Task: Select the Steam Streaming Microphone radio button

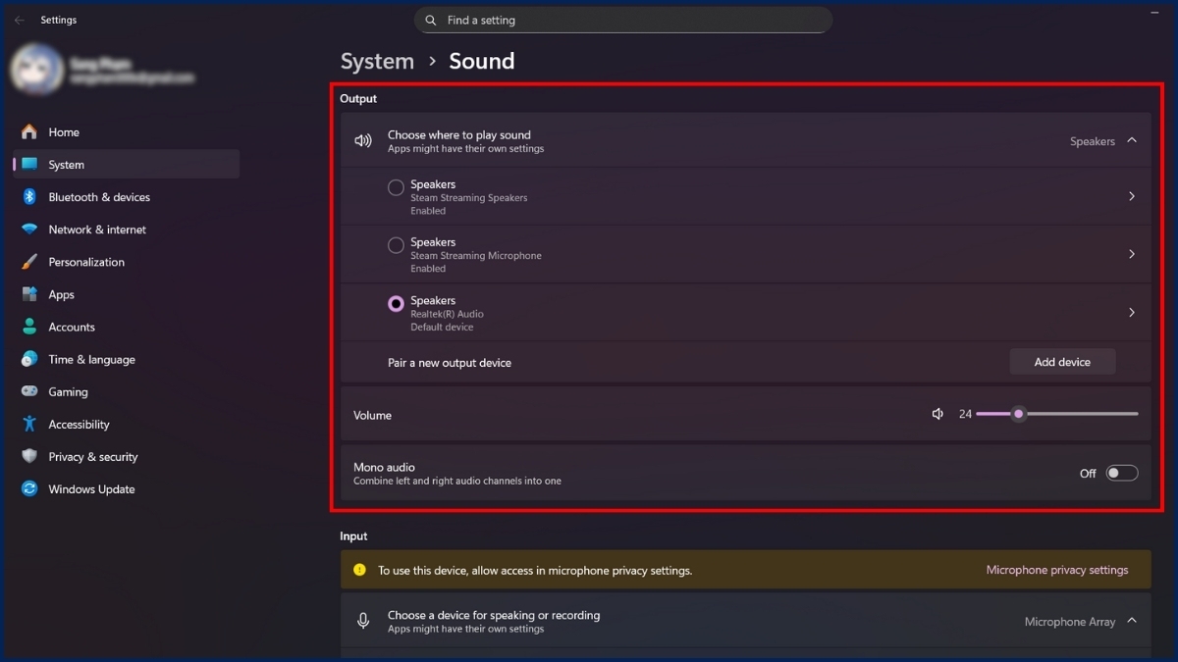Action: pos(396,245)
